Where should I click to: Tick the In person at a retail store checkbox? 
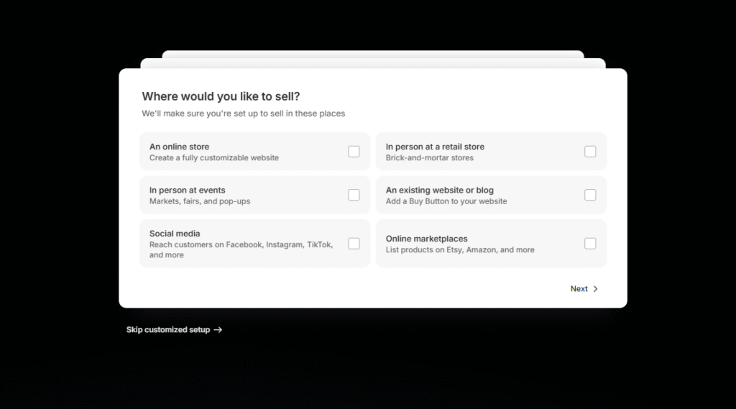[x=590, y=152]
